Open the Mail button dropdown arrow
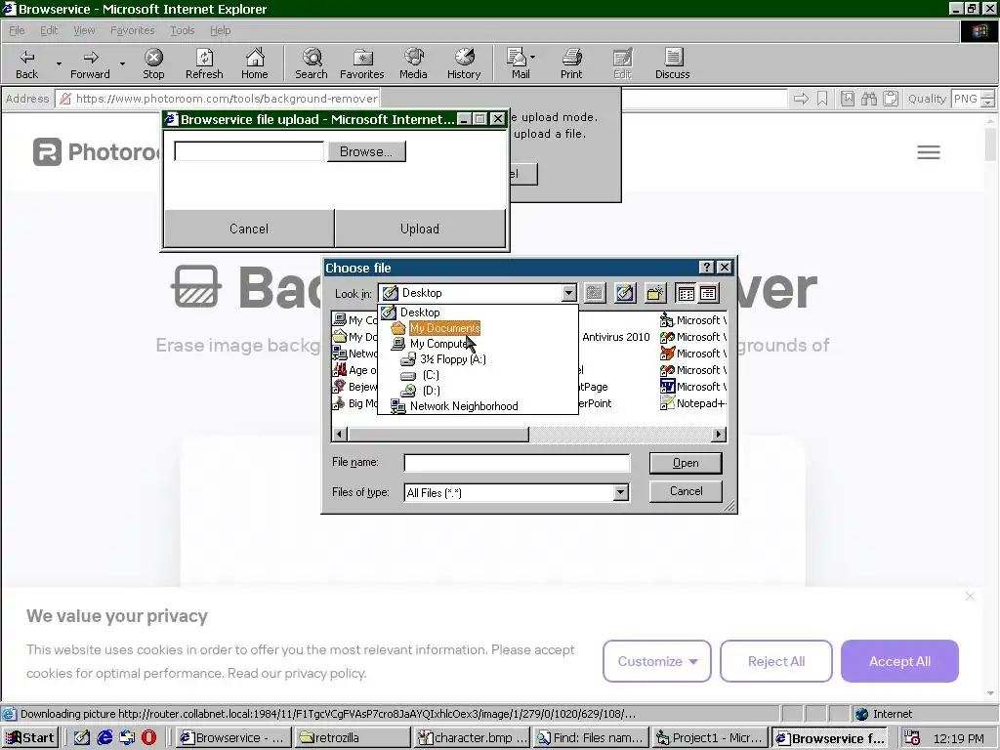1000x750 pixels. pos(532,58)
